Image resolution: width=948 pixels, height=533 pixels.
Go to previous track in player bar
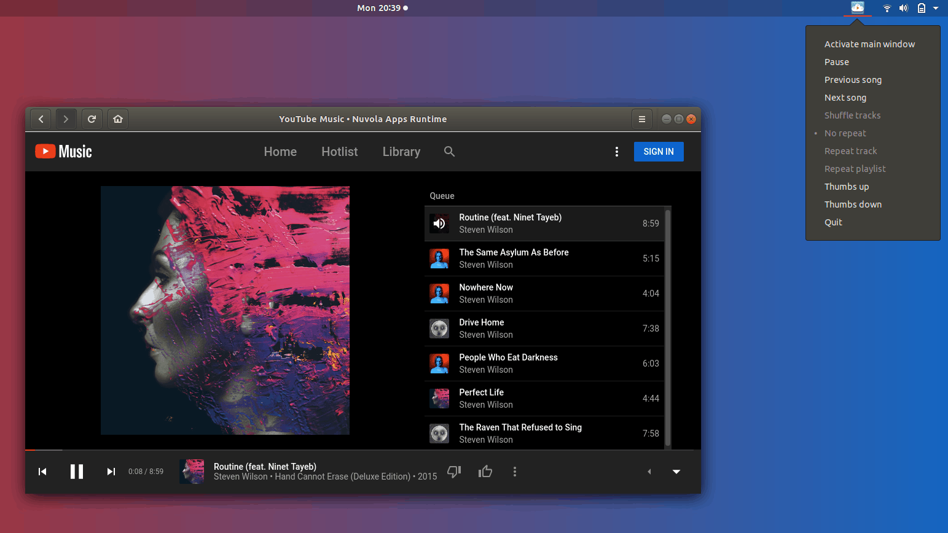(42, 472)
